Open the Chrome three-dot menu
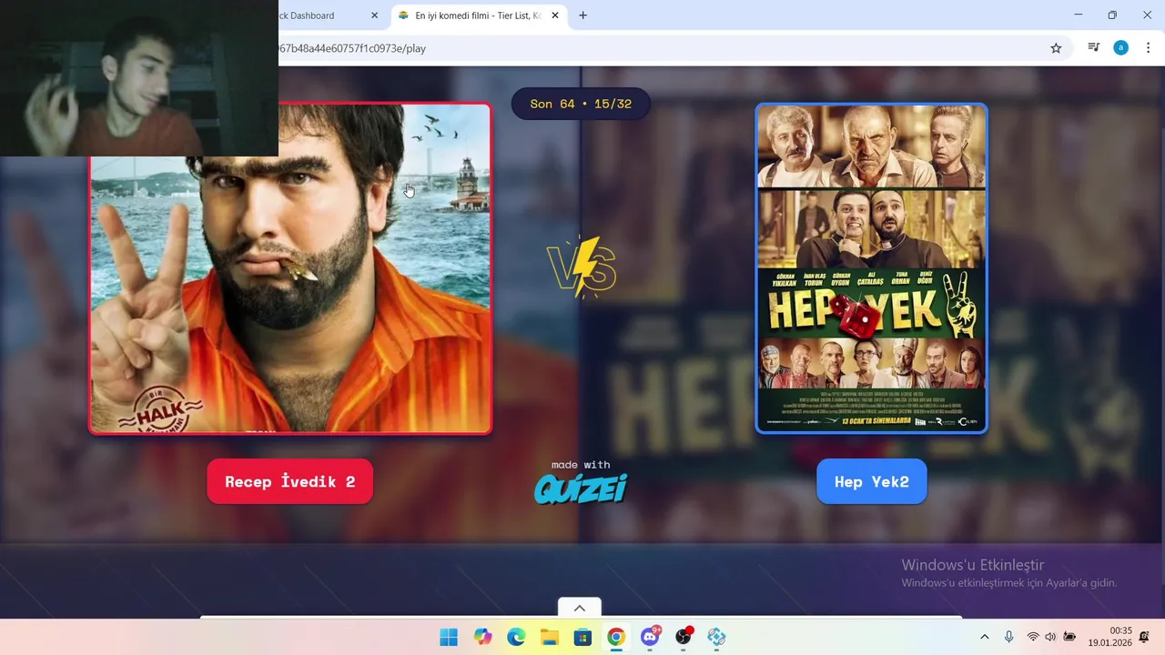Viewport: 1165px width, 655px height. click(1148, 48)
